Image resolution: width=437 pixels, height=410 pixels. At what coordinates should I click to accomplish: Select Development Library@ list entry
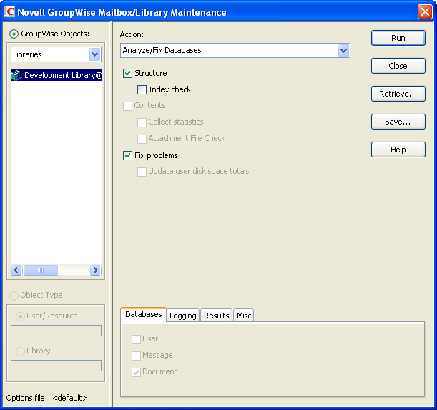pos(56,75)
